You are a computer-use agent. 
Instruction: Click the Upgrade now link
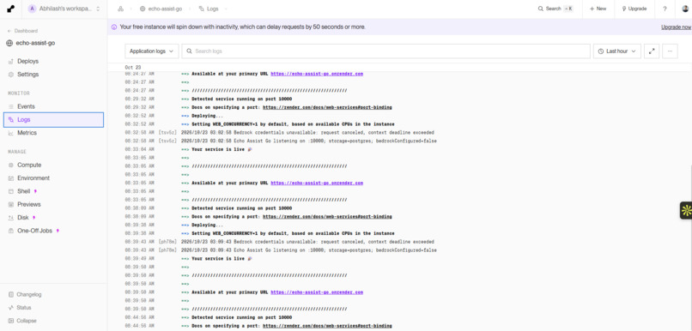pos(676,27)
